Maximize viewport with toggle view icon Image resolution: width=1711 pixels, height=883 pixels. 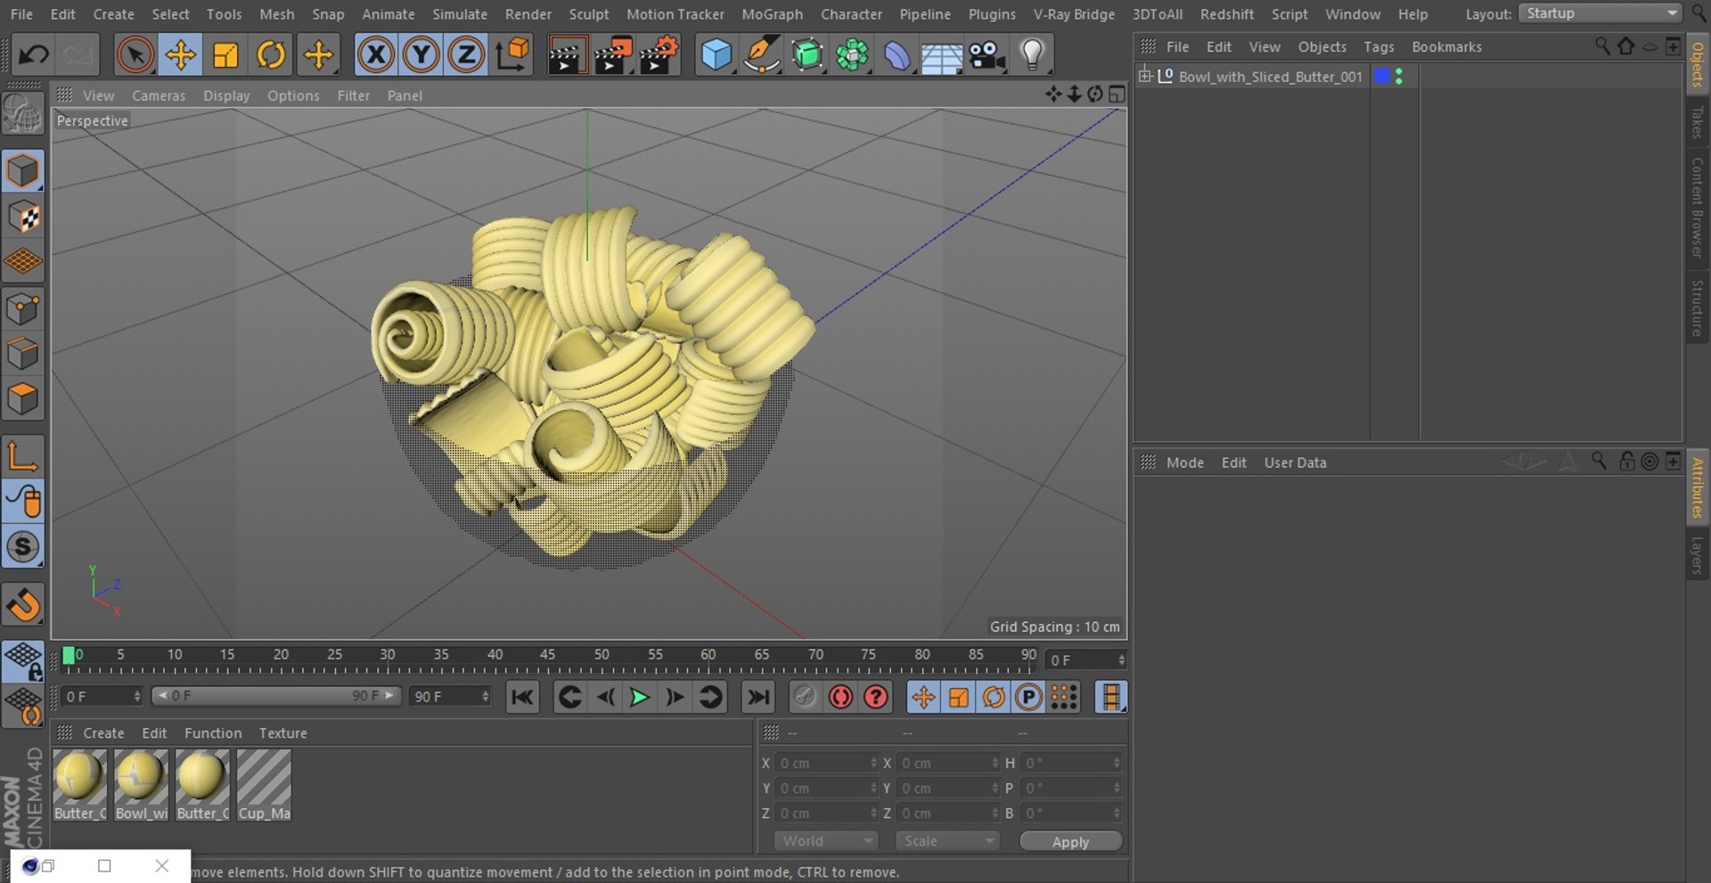[1117, 94]
